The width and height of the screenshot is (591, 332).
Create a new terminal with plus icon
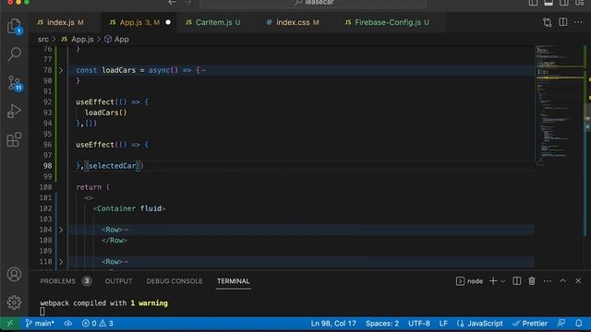tap(493, 281)
